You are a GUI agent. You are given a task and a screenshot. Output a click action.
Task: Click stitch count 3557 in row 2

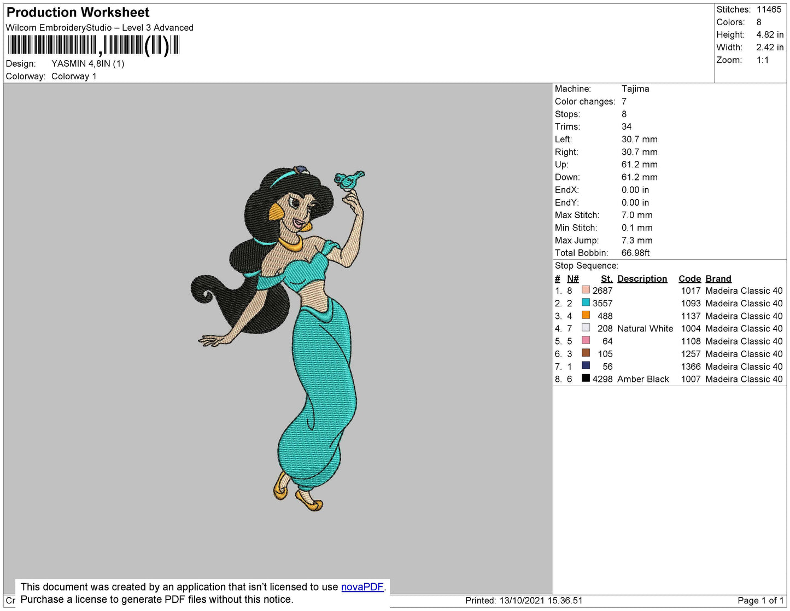[x=602, y=303]
